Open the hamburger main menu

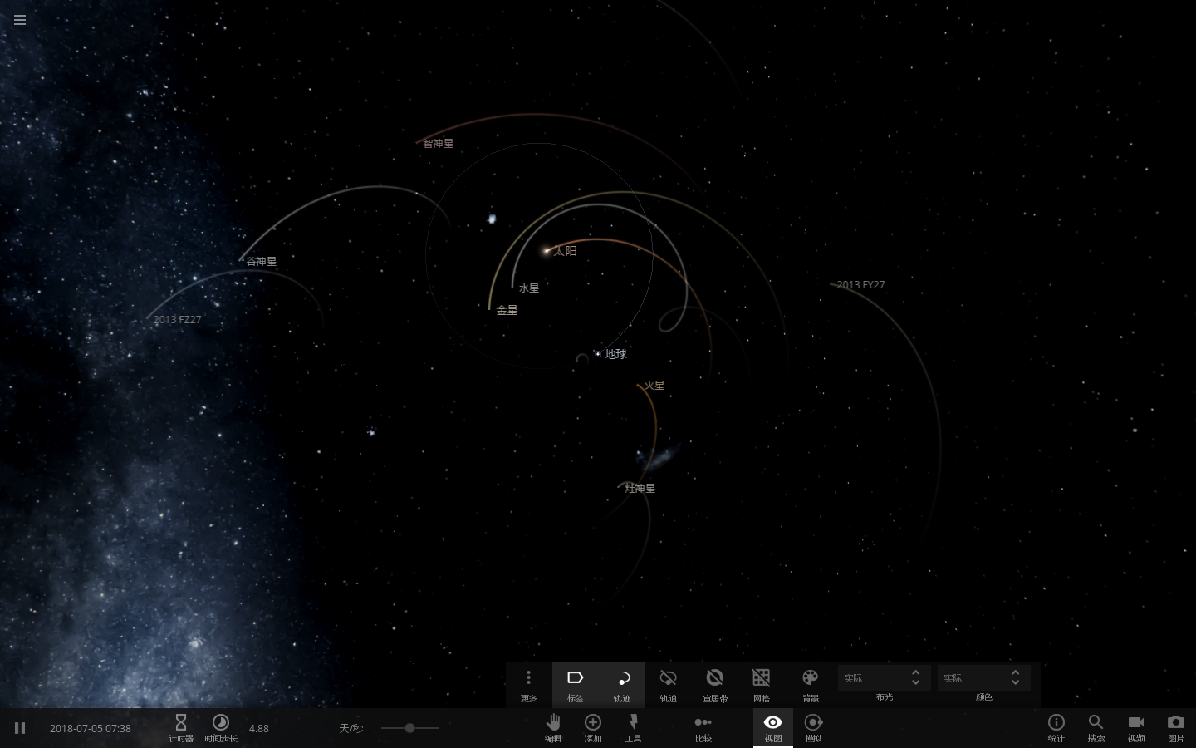pos(20,20)
